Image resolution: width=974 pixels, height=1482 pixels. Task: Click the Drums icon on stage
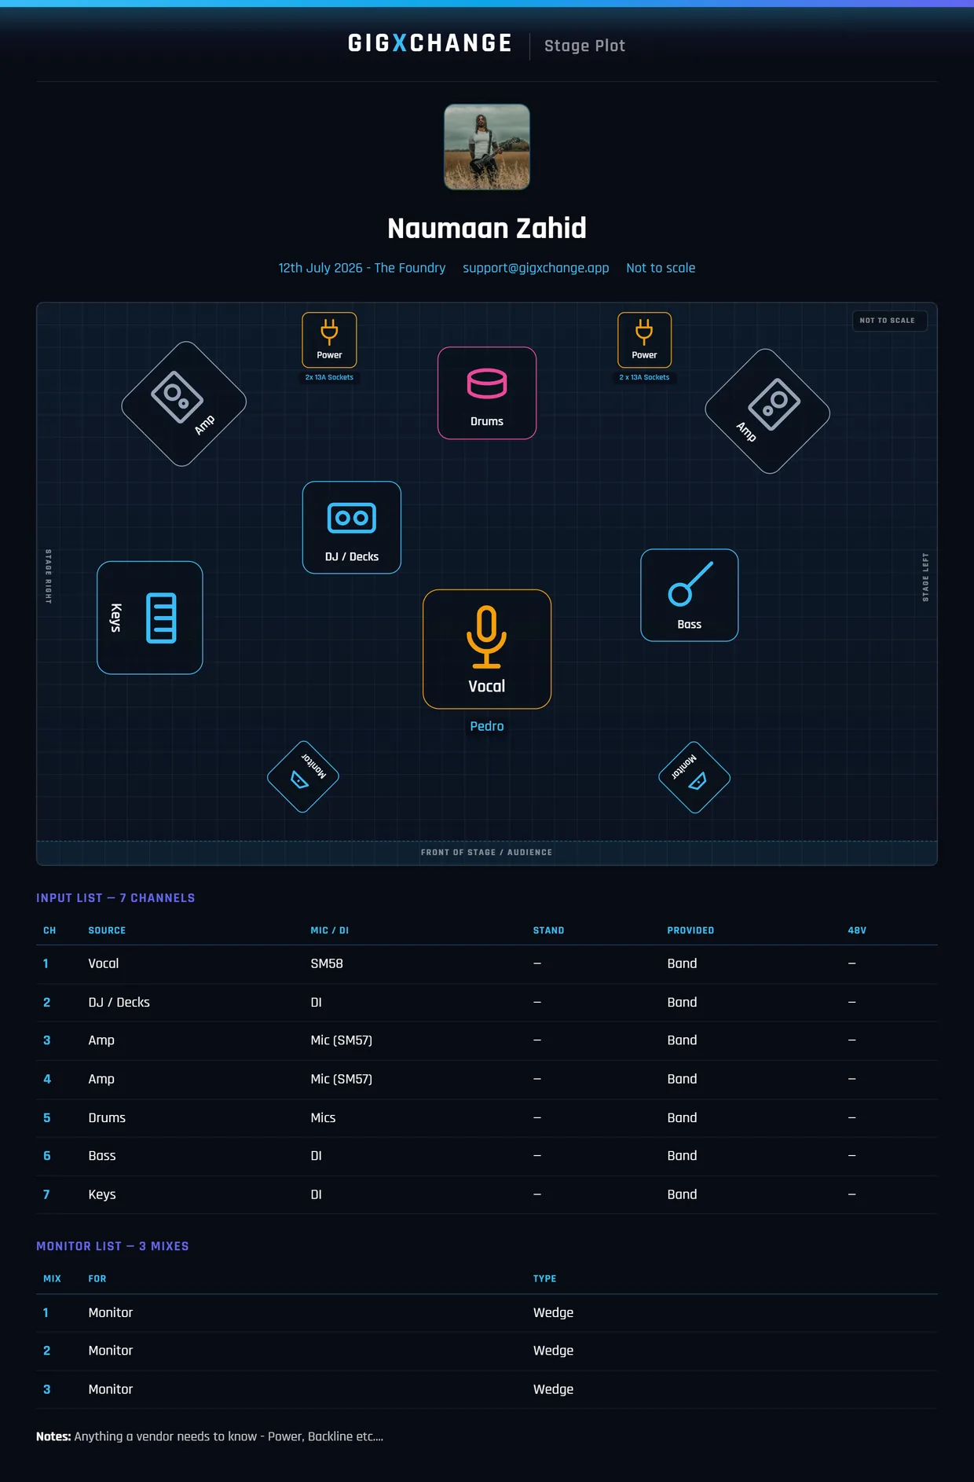click(x=487, y=393)
